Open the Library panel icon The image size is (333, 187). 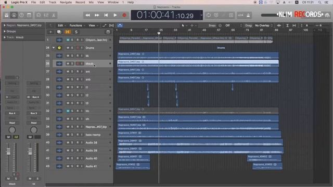pos(7,15)
